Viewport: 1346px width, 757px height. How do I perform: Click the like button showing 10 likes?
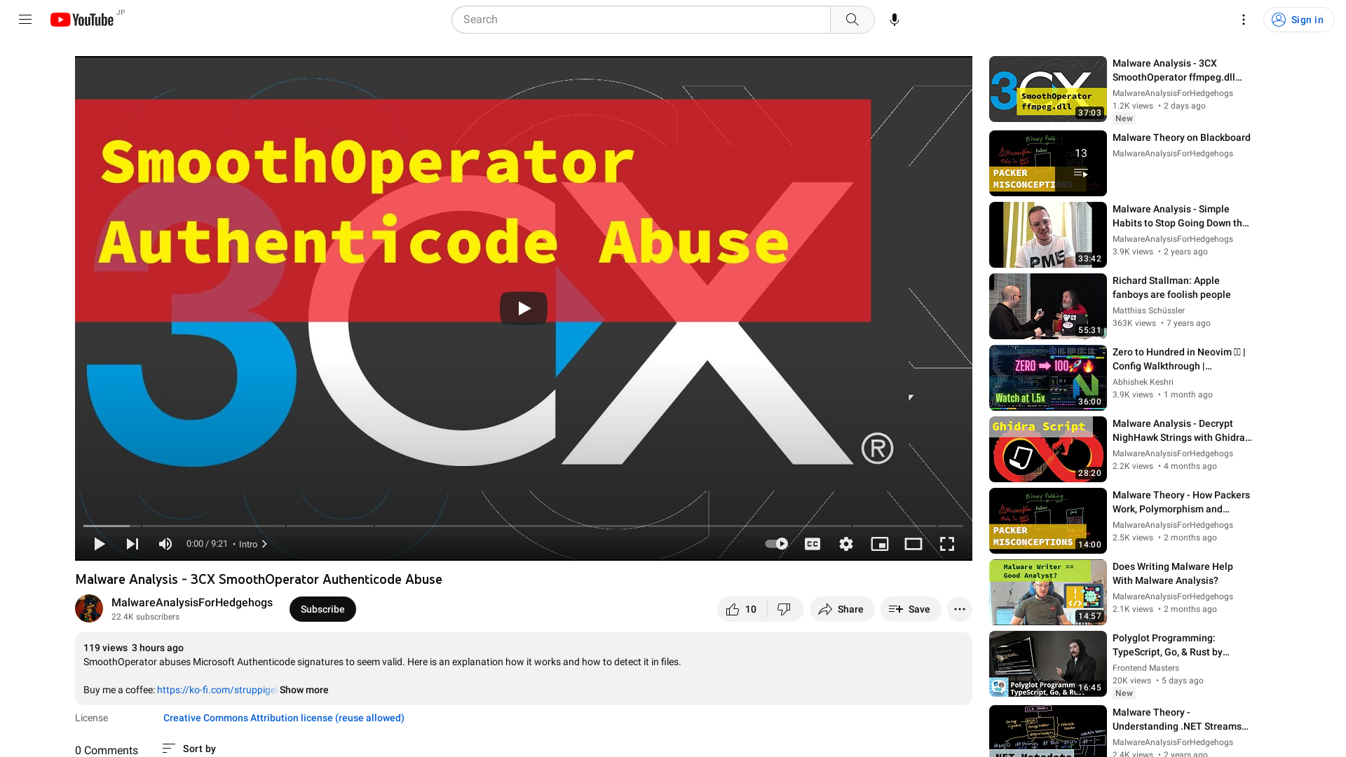pyautogui.click(x=740, y=609)
